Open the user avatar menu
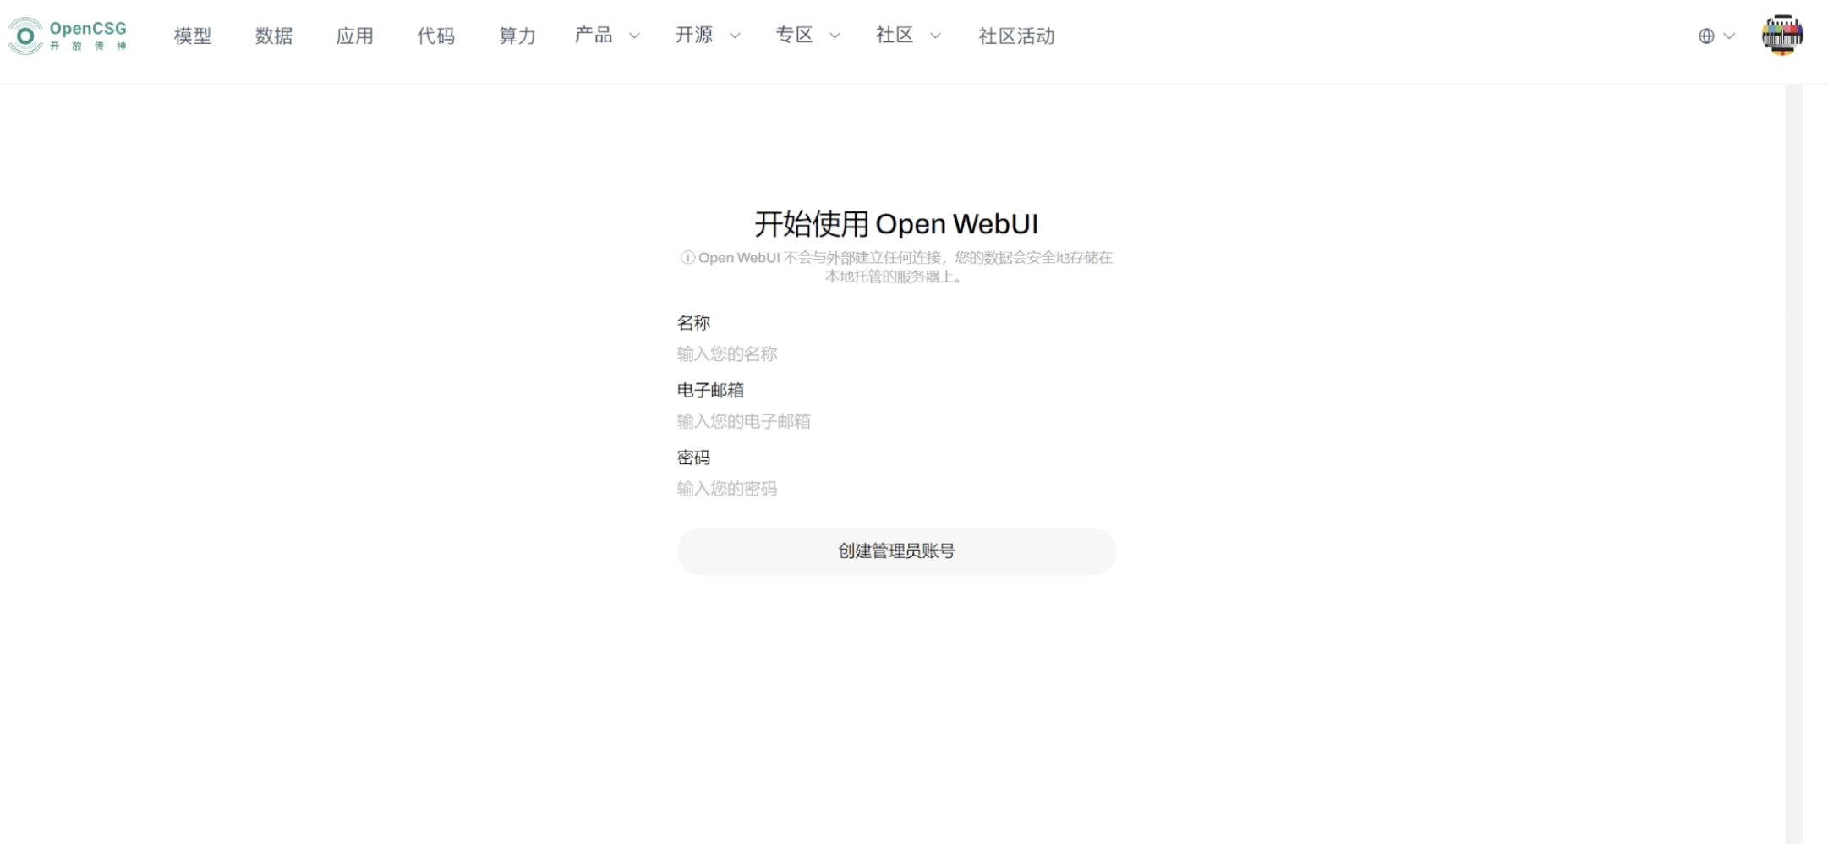The width and height of the screenshot is (1828, 844). [1782, 36]
